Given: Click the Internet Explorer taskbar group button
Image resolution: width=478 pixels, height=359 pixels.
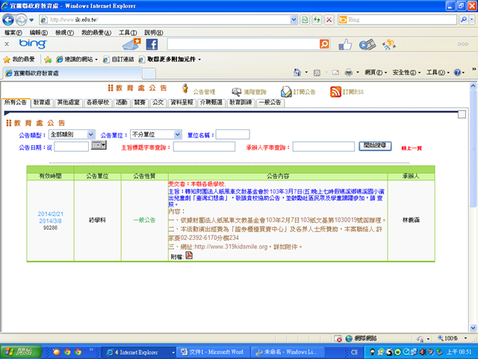Looking at the screenshot, I should click(x=139, y=352).
